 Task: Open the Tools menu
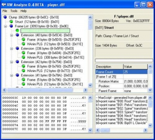[14, 11]
